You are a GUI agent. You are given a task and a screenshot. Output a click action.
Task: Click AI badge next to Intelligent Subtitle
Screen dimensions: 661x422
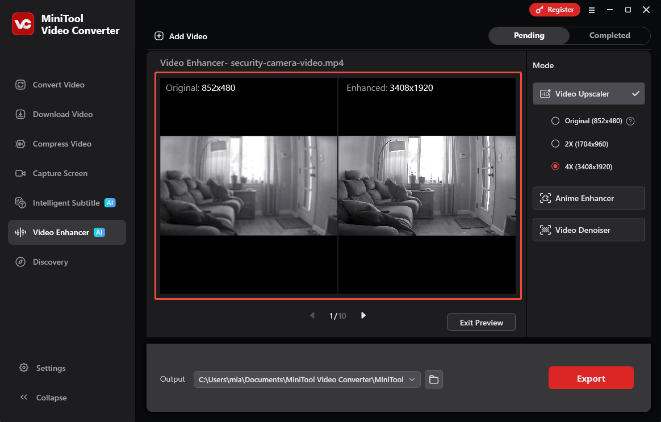110,203
